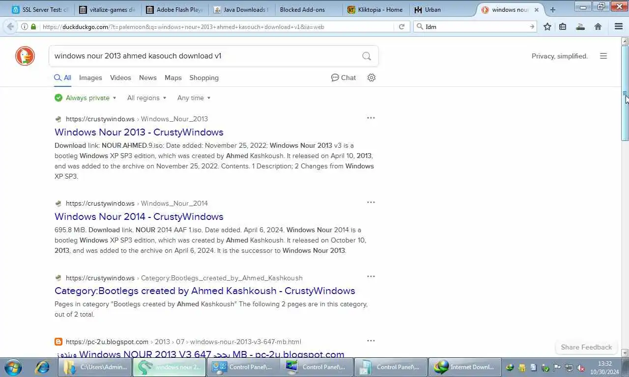Show News search results
629x377 pixels.
pos(148,78)
